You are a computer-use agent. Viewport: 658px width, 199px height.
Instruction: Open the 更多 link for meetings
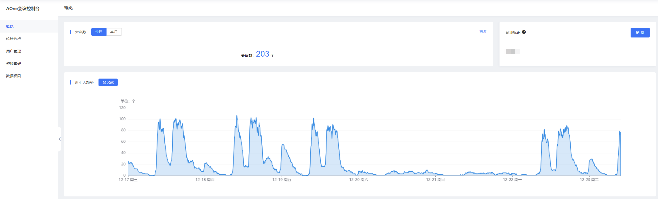(x=483, y=32)
